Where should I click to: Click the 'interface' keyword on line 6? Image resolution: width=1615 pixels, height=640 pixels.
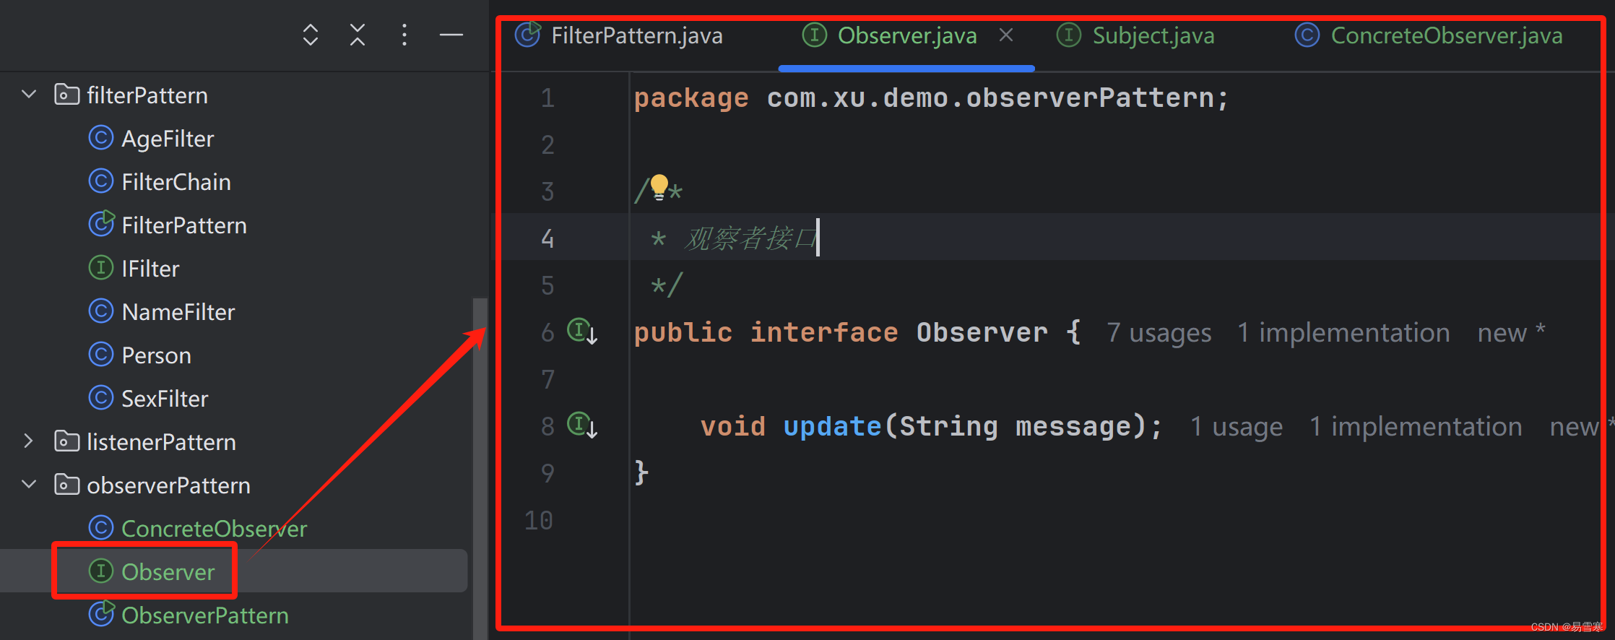point(824,333)
